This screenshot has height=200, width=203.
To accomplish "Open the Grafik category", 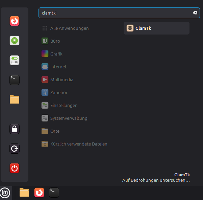I will click(56, 54).
